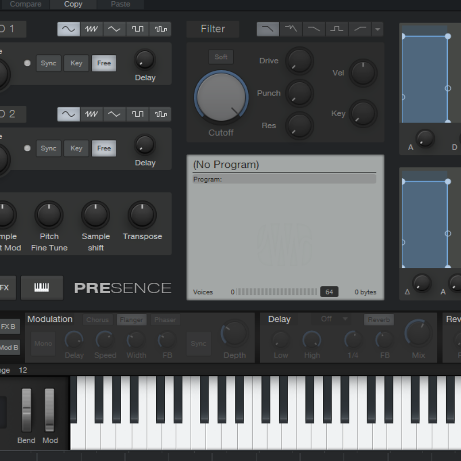Click the Sample shift knob
The width and height of the screenshot is (461, 461).
pos(95,215)
